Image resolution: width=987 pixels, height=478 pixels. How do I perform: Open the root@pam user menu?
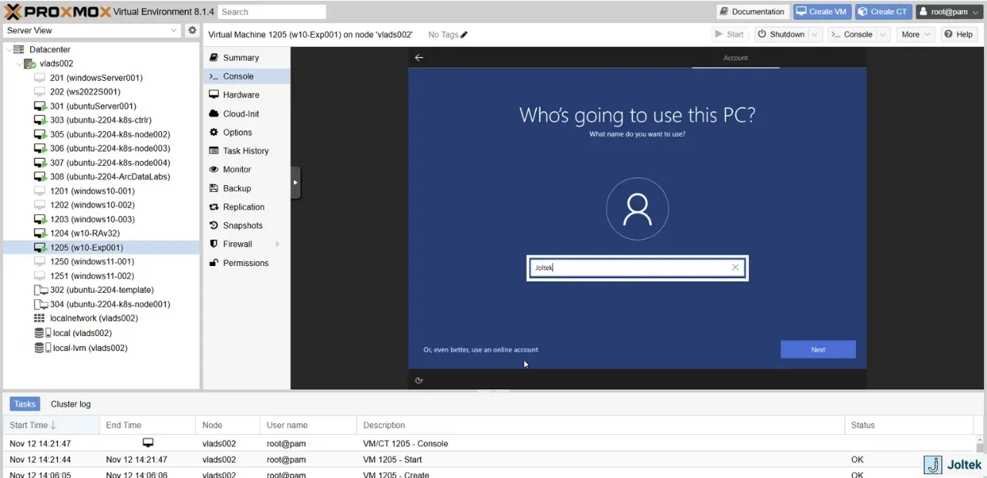[948, 12]
